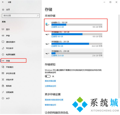Click 已使用 44.5 GB on C: drive

pos(57,27)
